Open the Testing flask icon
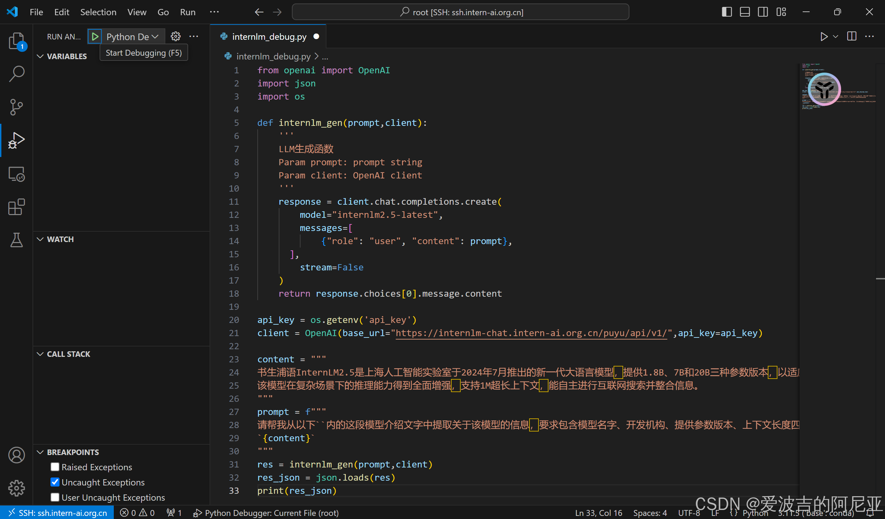885x519 pixels. point(16,240)
